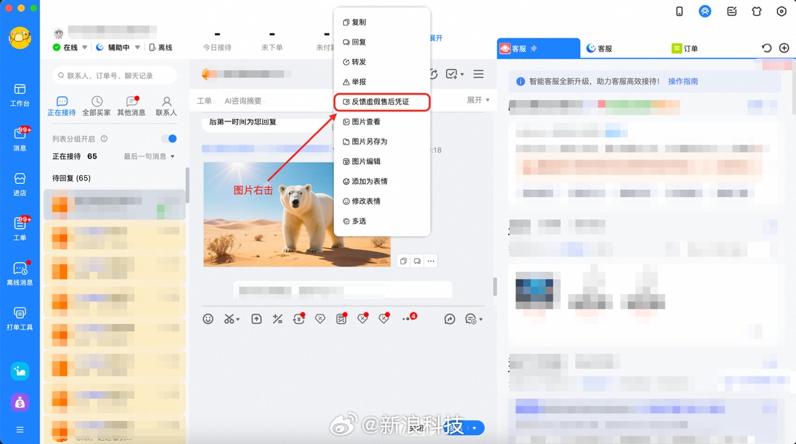Click the refresh icon beside 订单 tab
796x444 pixels.
click(766, 48)
